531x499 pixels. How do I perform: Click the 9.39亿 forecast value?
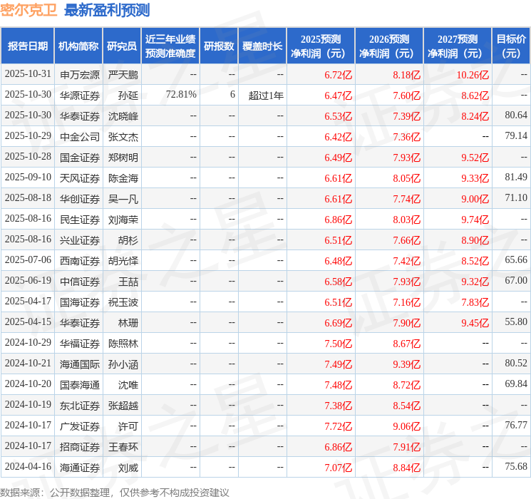click(x=406, y=364)
